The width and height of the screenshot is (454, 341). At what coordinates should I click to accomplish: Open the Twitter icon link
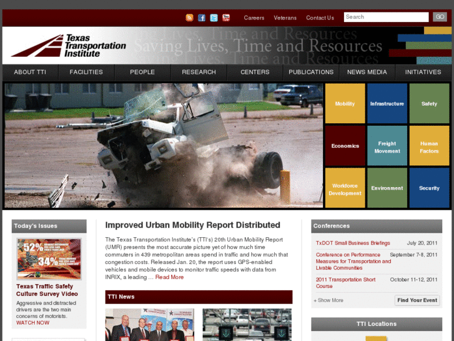pos(214,18)
